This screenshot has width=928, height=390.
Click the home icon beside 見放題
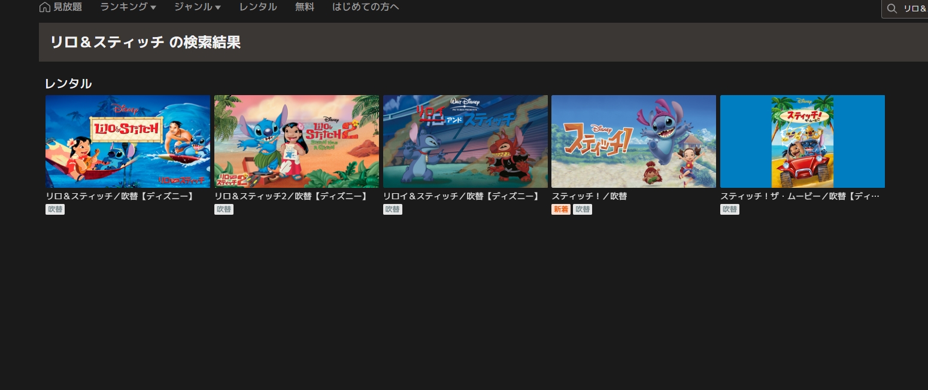pos(44,7)
